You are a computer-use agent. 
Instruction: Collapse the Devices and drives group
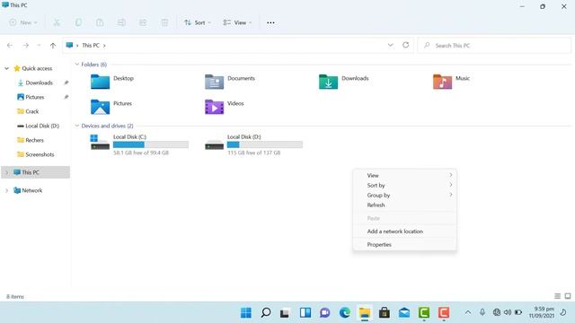click(x=77, y=126)
